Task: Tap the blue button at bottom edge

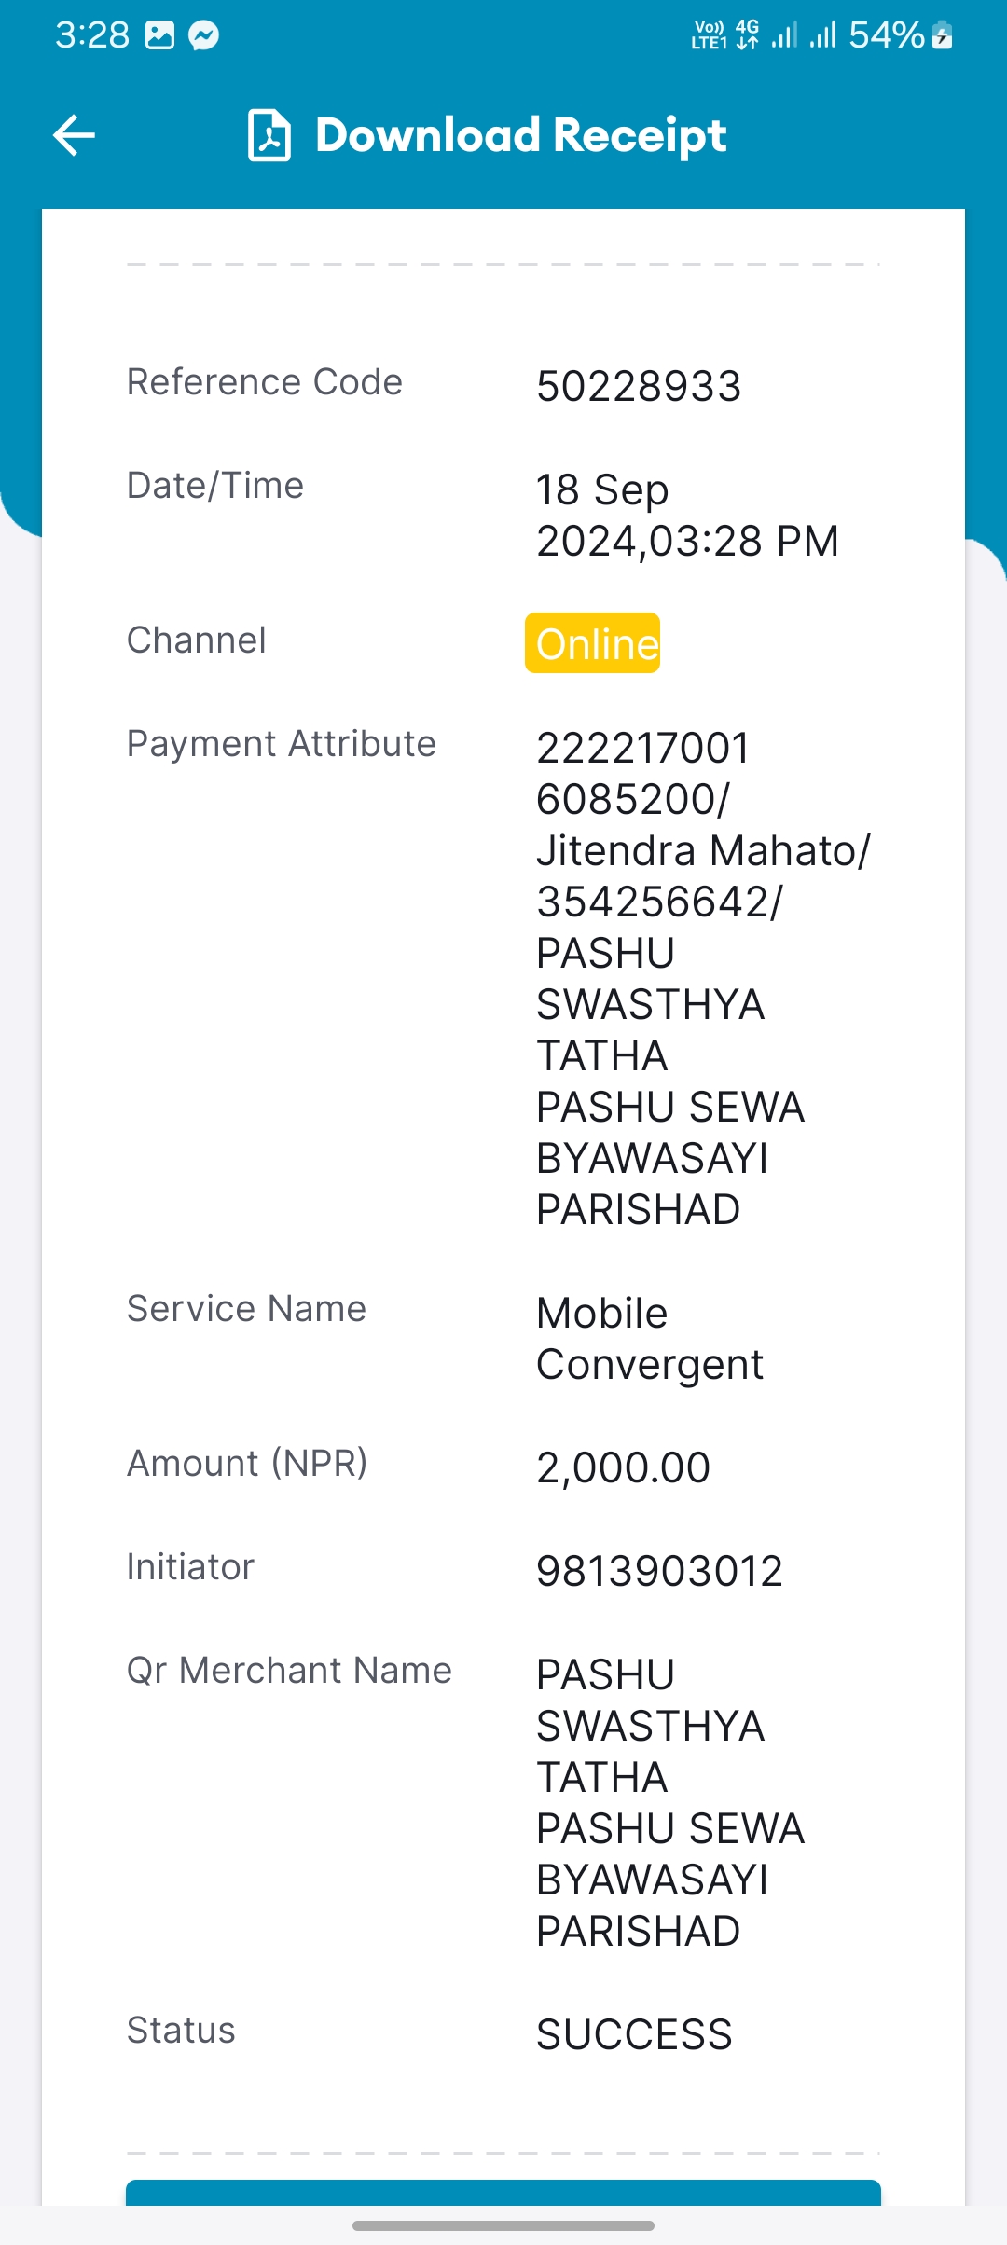Action: click(x=504, y=2193)
